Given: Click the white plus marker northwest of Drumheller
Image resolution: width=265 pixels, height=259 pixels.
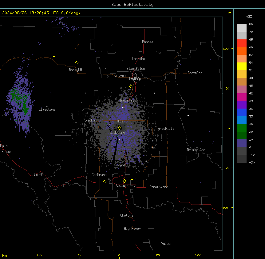Looking at the screenshot, I should pyautogui.click(x=188, y=115).
